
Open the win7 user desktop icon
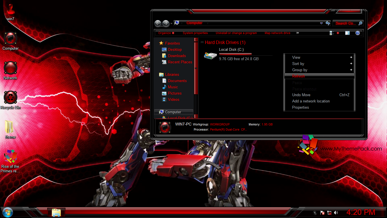(11, 12)
